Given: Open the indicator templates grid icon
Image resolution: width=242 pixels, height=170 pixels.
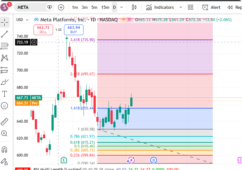Looking at the screenshot, I should [191, 7].
